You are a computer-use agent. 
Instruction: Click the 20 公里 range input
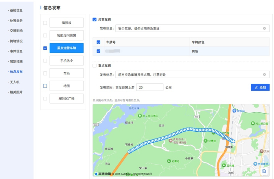point(150,87)
